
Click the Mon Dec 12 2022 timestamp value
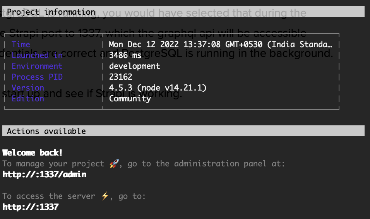pyautogui.click(x=220, y=44)
